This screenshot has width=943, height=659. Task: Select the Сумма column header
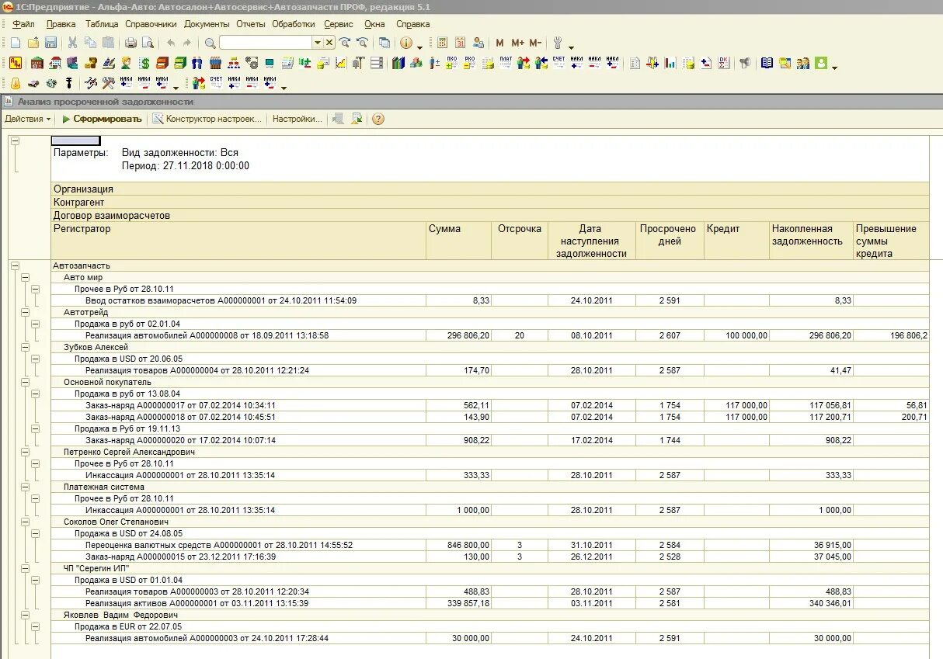458,241
